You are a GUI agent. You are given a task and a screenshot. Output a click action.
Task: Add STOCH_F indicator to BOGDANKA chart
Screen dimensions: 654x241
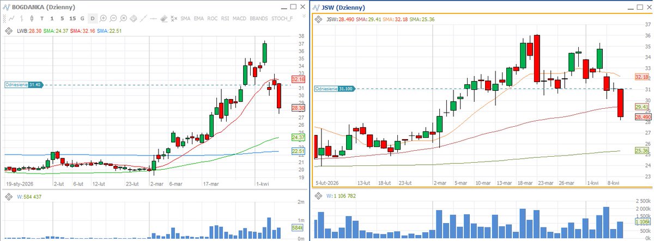282,18
